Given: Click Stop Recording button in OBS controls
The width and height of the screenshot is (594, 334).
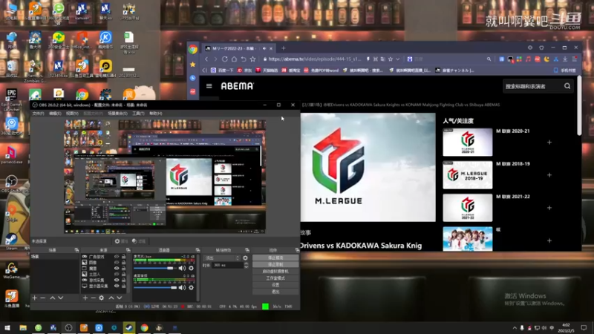Looking at the screenshot, I should [x=275, y=264].
